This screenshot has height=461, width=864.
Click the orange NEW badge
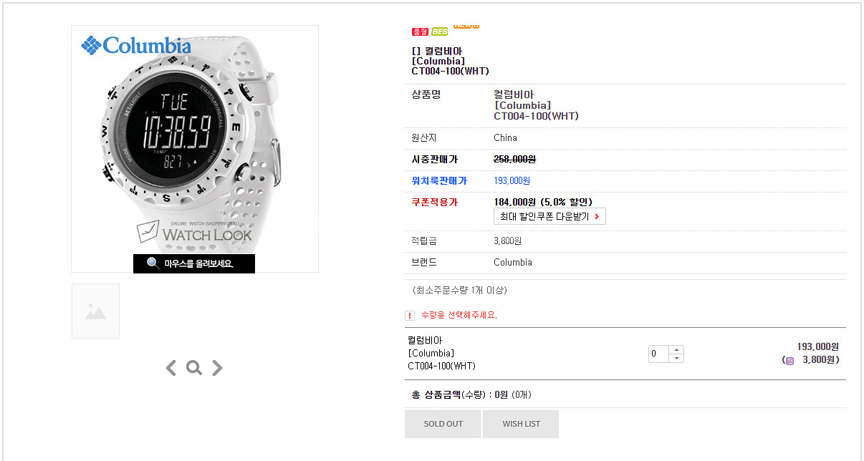tap(466, 26)
